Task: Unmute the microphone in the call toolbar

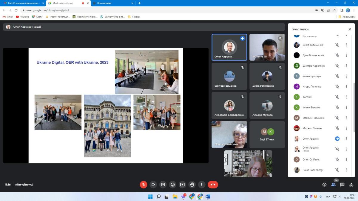Action: [143, 185]
